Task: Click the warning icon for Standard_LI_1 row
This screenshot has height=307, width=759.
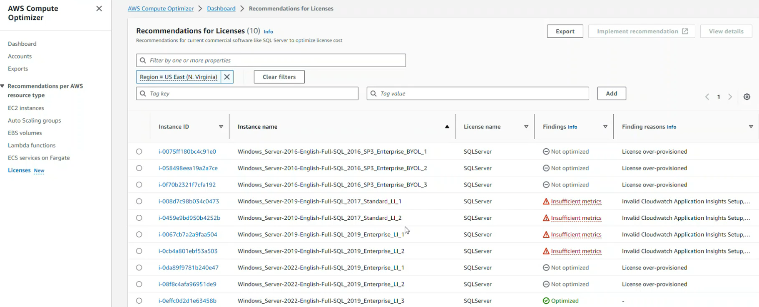Action: click(546, 201)
